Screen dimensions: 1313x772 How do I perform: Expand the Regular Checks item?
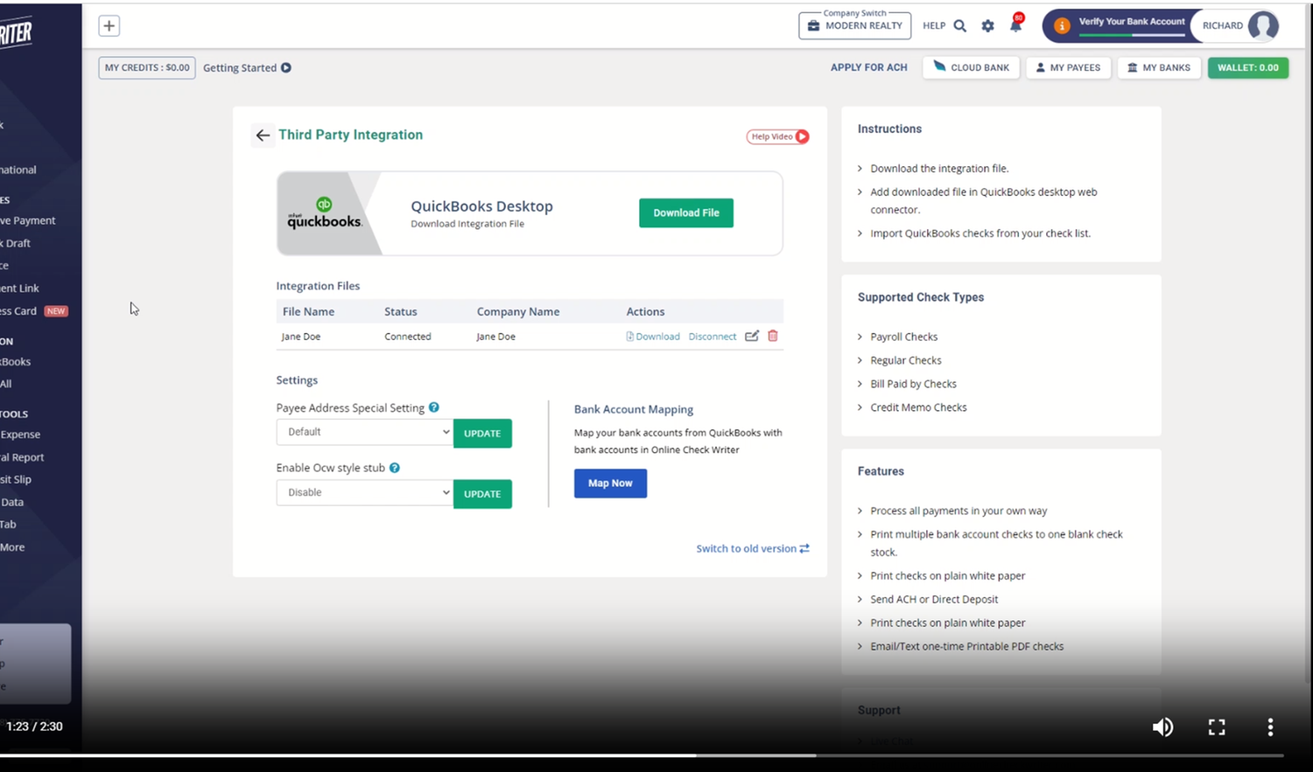pyautogui.click(x=905, y=361)
